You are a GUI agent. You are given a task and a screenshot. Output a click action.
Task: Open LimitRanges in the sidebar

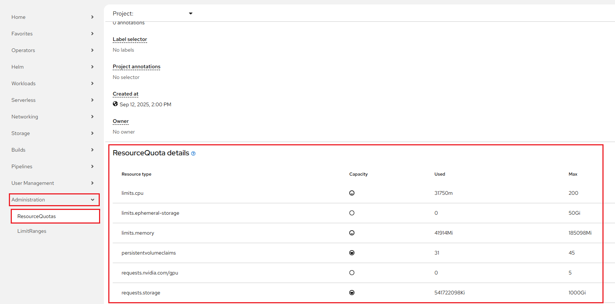32,231
